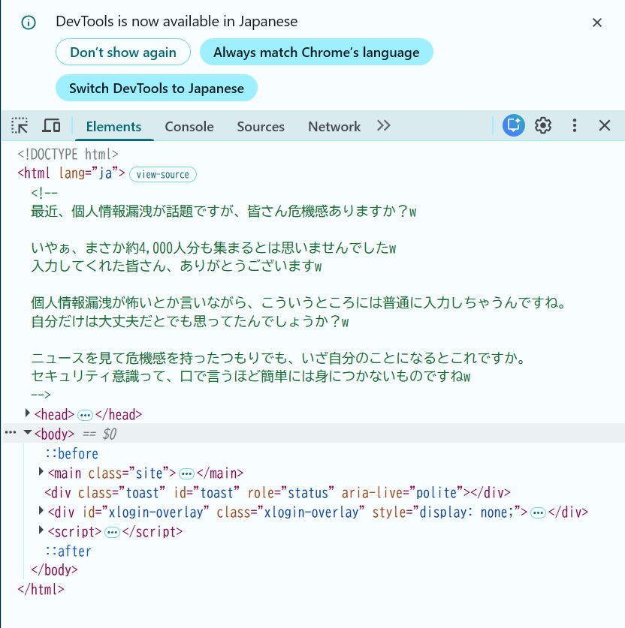The height and width of the screenshot is (628, 625).
Task: Select the closing </html> tag
Action: [x=41, y=590]
